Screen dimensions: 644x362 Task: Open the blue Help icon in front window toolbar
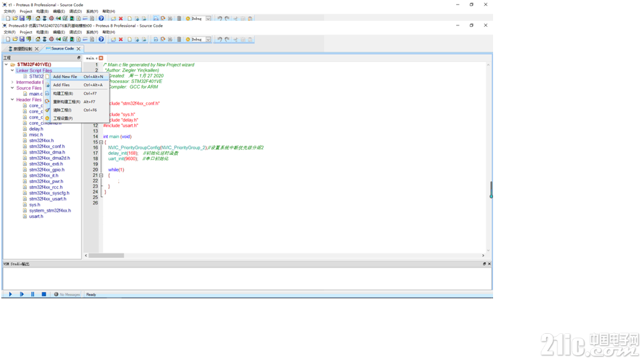click(x=101, y=40)
